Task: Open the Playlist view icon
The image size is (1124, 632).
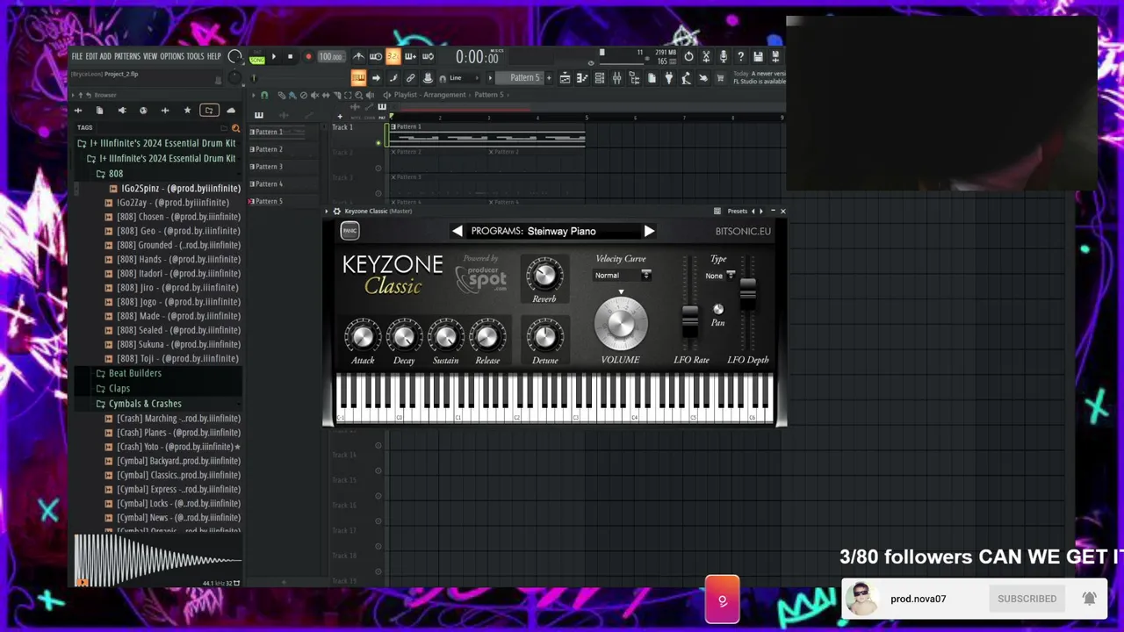Action: click(565, 77)
